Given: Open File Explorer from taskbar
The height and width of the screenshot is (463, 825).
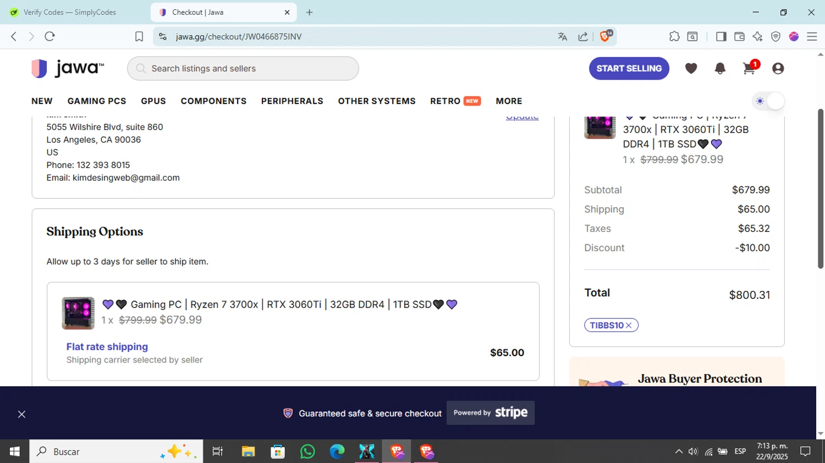Looking at the screenshot, I should (x=248, y=451).
